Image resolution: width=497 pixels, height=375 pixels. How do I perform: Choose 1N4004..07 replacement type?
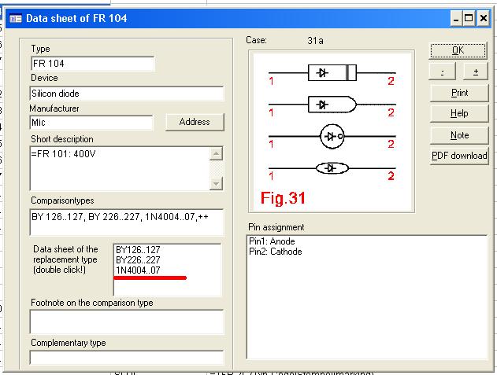(139, 270)
